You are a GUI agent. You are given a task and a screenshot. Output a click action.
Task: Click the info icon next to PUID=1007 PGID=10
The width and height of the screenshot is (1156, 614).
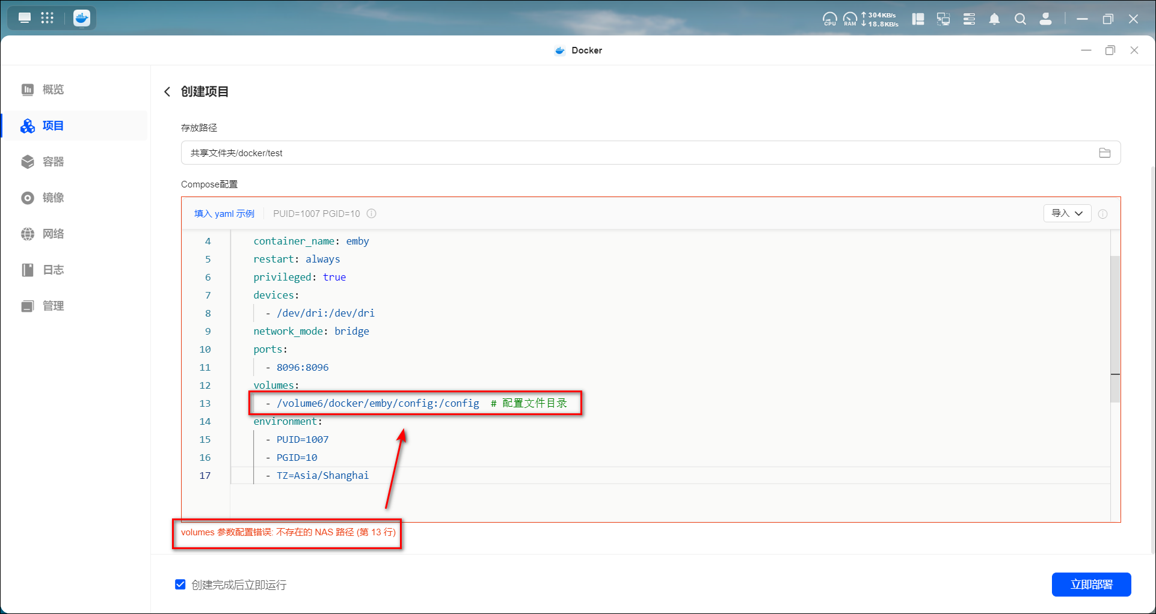pyautogui.click(x=372, y=214)
